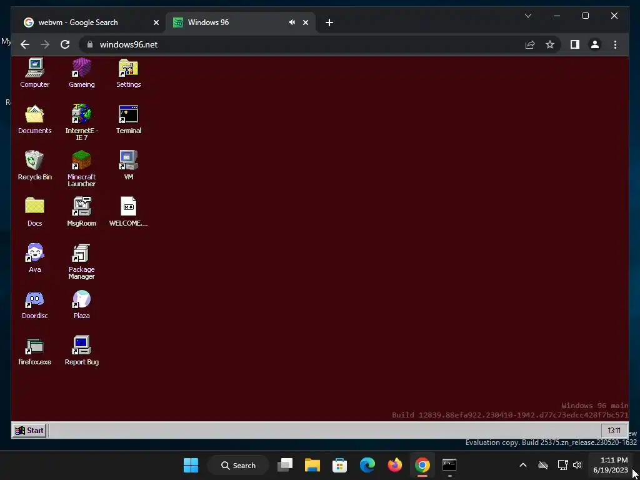
Task: Close the webvm - Google Search tab
Action: (x=156, y=22)
